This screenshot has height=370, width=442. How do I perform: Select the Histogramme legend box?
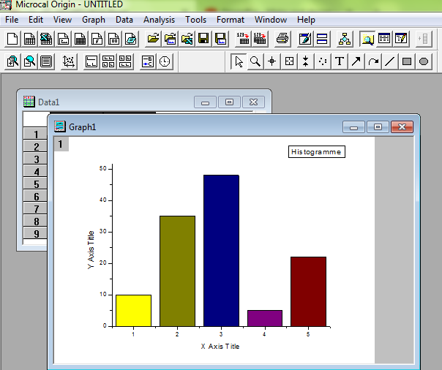pos(315,151)
